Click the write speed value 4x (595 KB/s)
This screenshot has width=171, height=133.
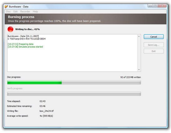pos(46,116)
